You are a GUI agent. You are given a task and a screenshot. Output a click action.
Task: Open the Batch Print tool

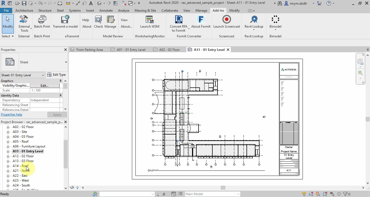[x=42, y=19]
